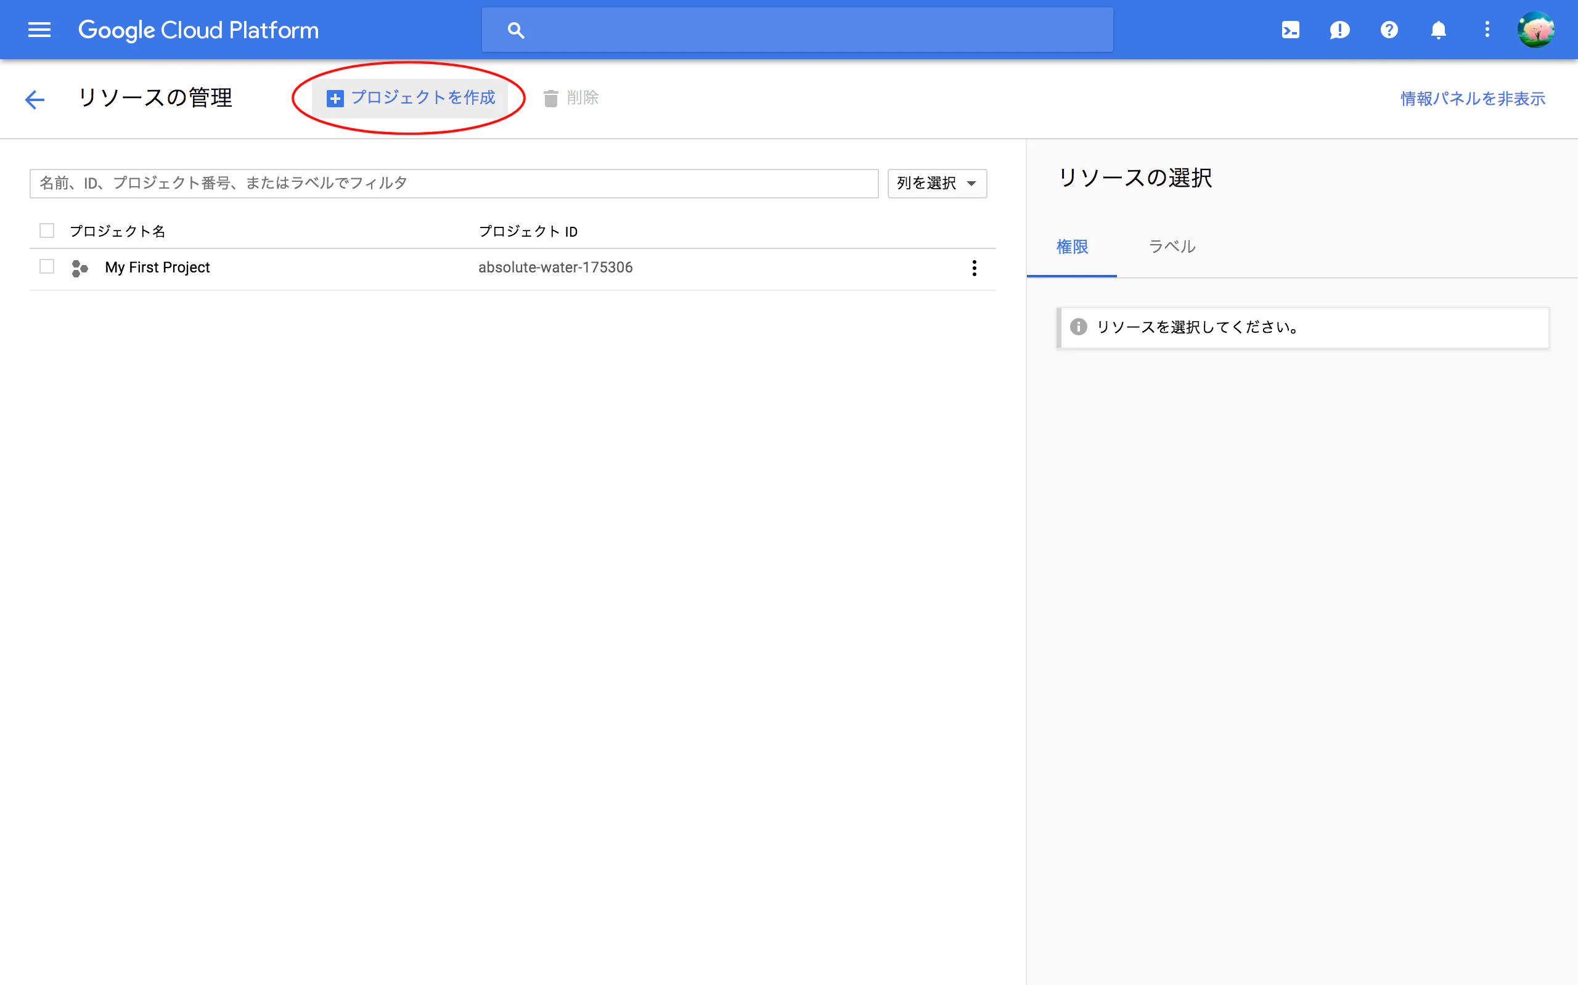
Task: Open the navigation hamburger menu
Action: pos(38,30)
